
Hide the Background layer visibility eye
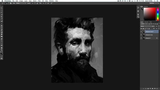tap(141, 38)
